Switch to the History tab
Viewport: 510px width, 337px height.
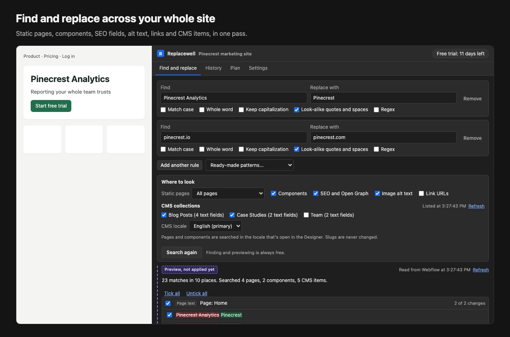[214, 68]
